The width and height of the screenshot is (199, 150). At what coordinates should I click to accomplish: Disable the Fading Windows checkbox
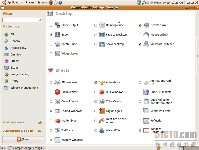51,111
